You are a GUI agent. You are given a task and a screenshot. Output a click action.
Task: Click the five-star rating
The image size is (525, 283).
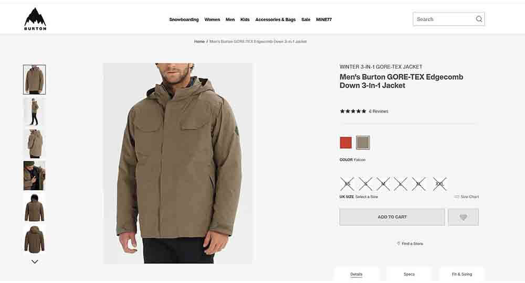353,111
